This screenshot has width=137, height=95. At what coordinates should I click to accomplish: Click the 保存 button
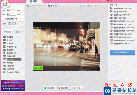[x=78, y=88]
